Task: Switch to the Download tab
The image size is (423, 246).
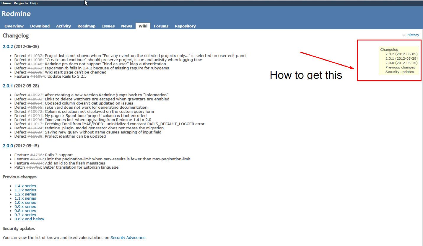Action: [x=40, y=26]
